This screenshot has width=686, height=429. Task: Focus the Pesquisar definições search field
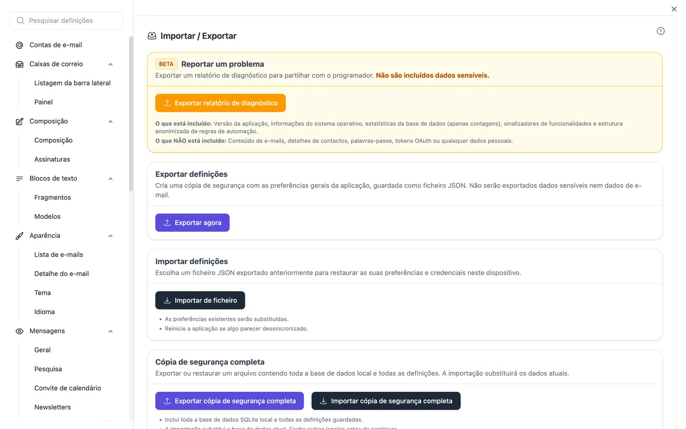67,20
